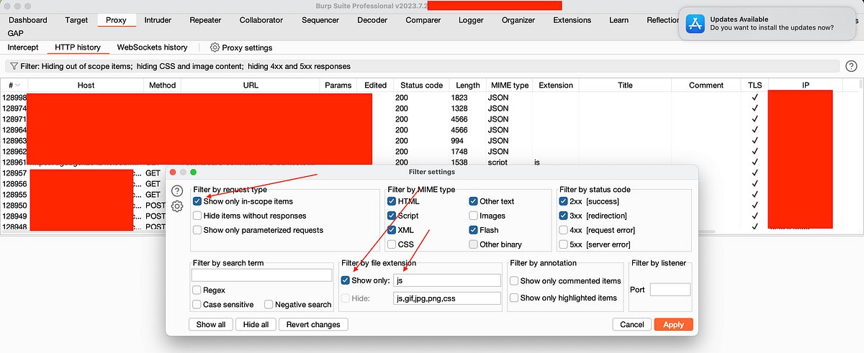Click the Revert changes button
Screen dimensions: 864x353
(313, 324)
